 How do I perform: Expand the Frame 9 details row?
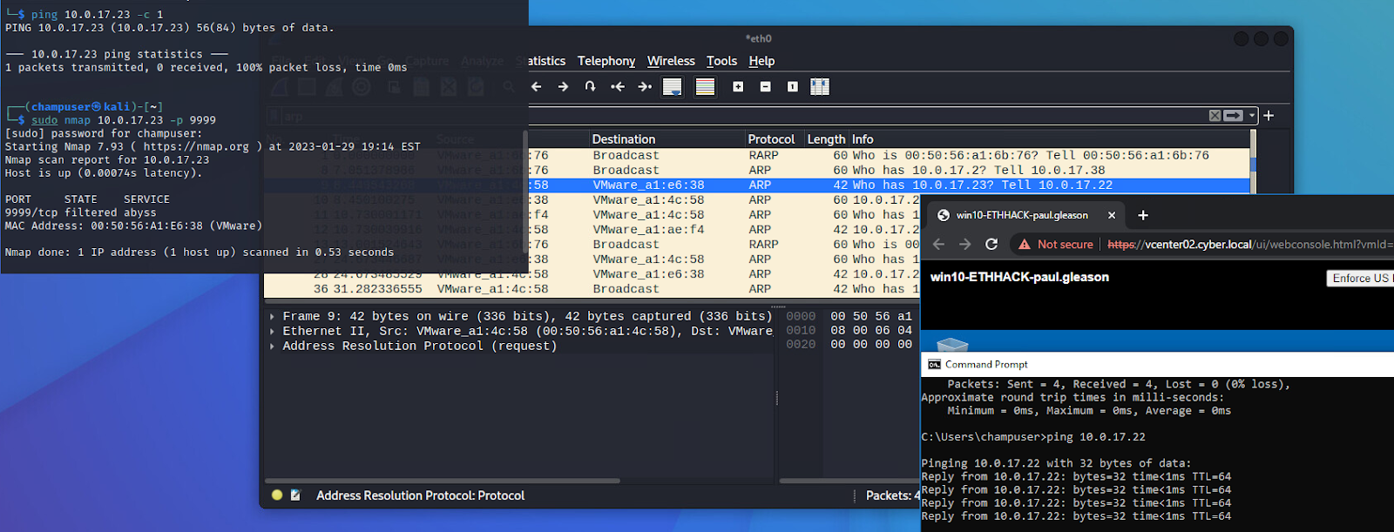click(273, 317)
